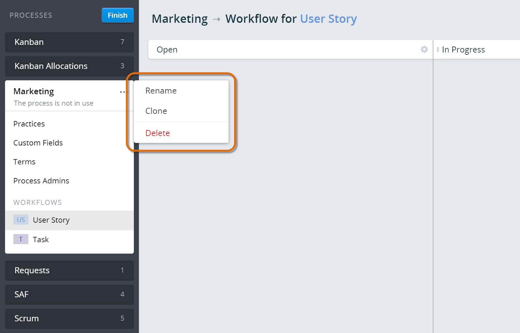Image resolution: width=520 pixels, height=333 pixels.
Task: Click the ellipsis menu beside Marketing
Action: [x=123, y=91]
